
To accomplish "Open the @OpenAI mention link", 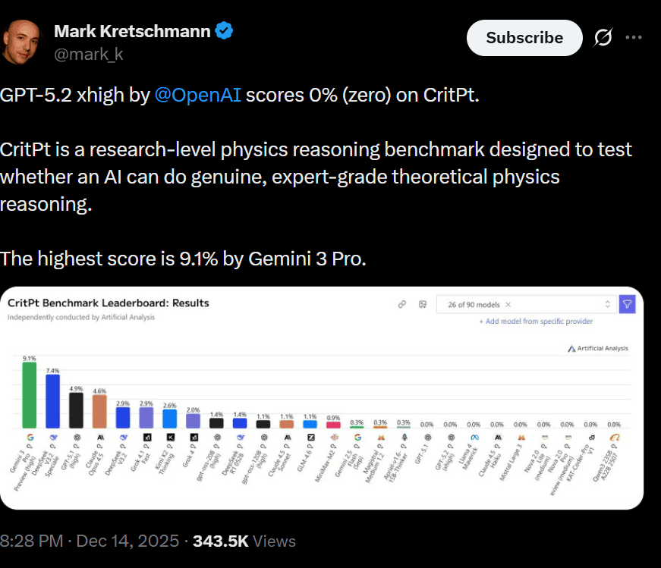I will coord(197,96).
